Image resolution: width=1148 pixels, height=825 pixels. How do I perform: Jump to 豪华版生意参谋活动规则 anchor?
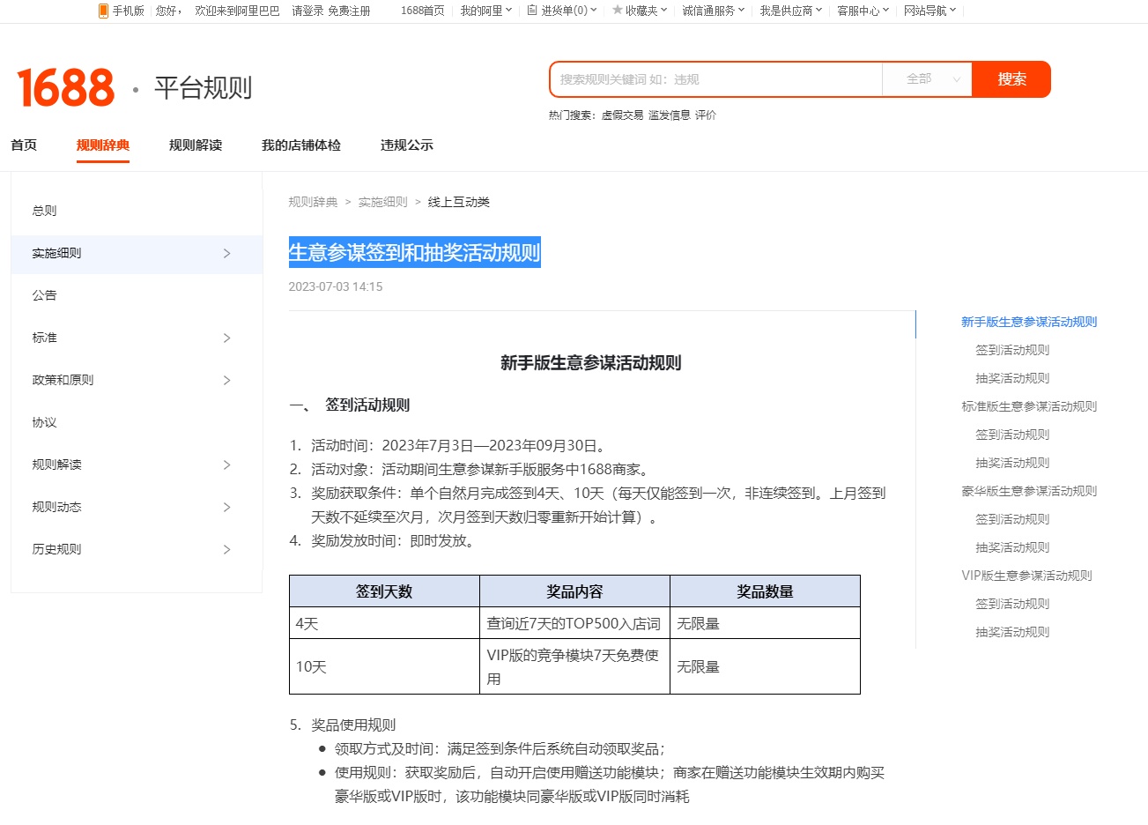(1029, 491)
